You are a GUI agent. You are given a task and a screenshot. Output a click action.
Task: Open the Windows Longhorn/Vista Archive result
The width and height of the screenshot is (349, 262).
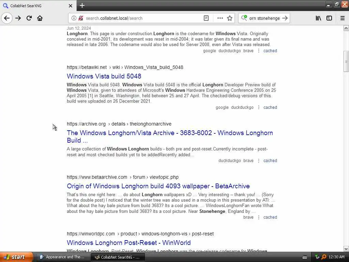tap(170, 136)
